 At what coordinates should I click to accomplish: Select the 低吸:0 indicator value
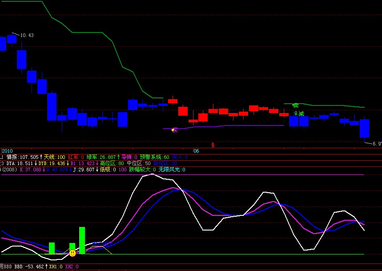coord(108,170)
